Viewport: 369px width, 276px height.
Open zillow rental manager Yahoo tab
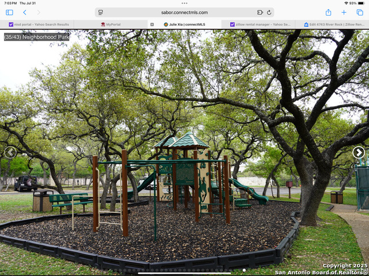coord(259,25)
